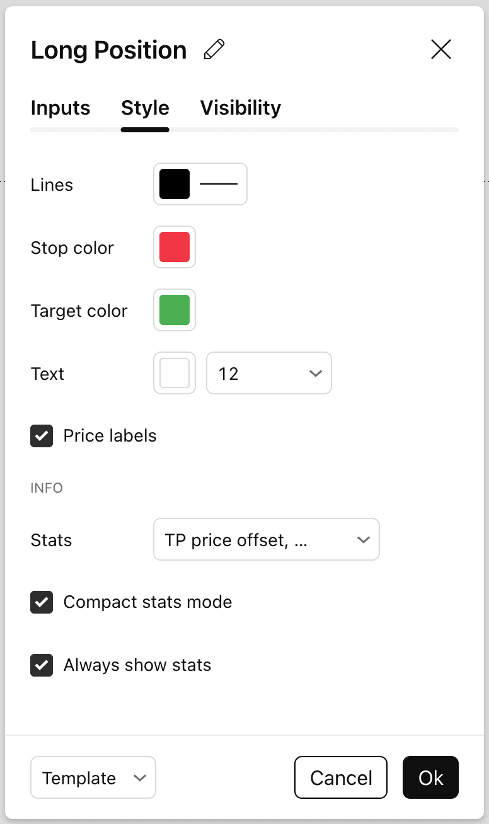Image resolution: width=489 pixels, height=824 pixels.
Task: Open the Stats selection dropdown
Action: coord(266,539)
